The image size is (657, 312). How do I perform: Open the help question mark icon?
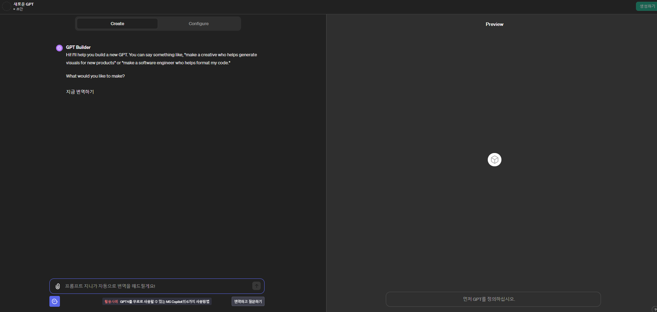(655, 310)
